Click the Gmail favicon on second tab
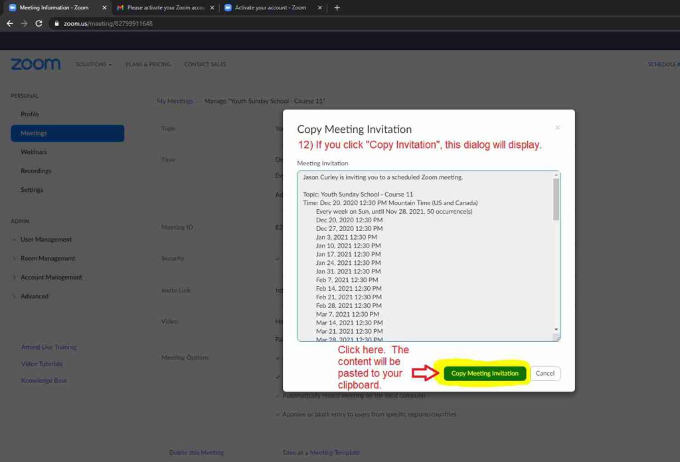 (120, 7)
